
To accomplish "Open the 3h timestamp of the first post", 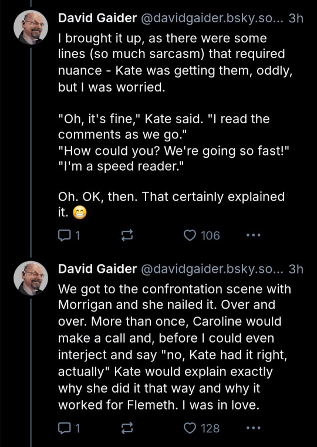I will coord(296,18).
